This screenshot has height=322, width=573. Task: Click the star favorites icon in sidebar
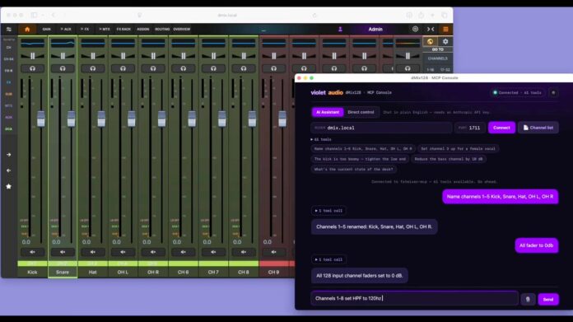point(8,186)
